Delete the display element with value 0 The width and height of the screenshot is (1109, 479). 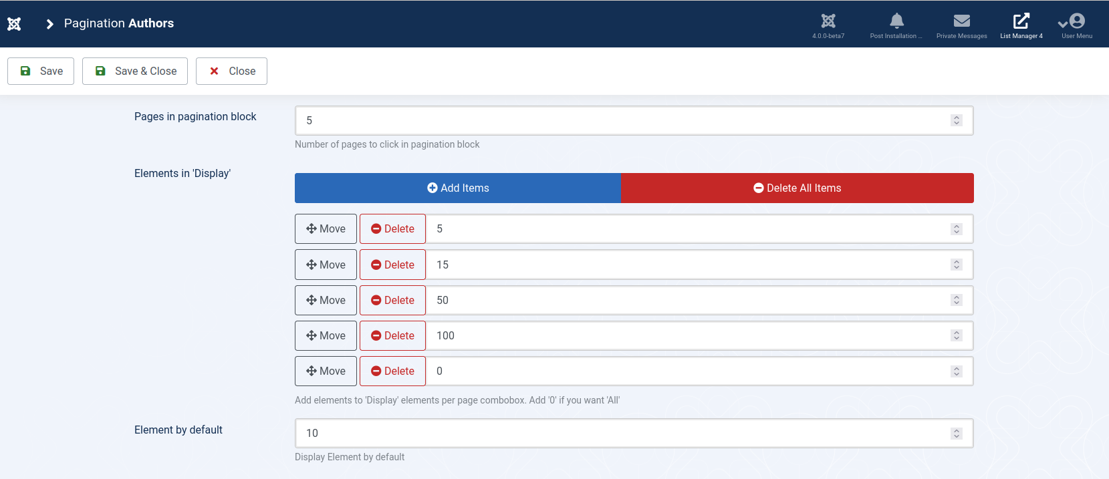coord(392,371)
